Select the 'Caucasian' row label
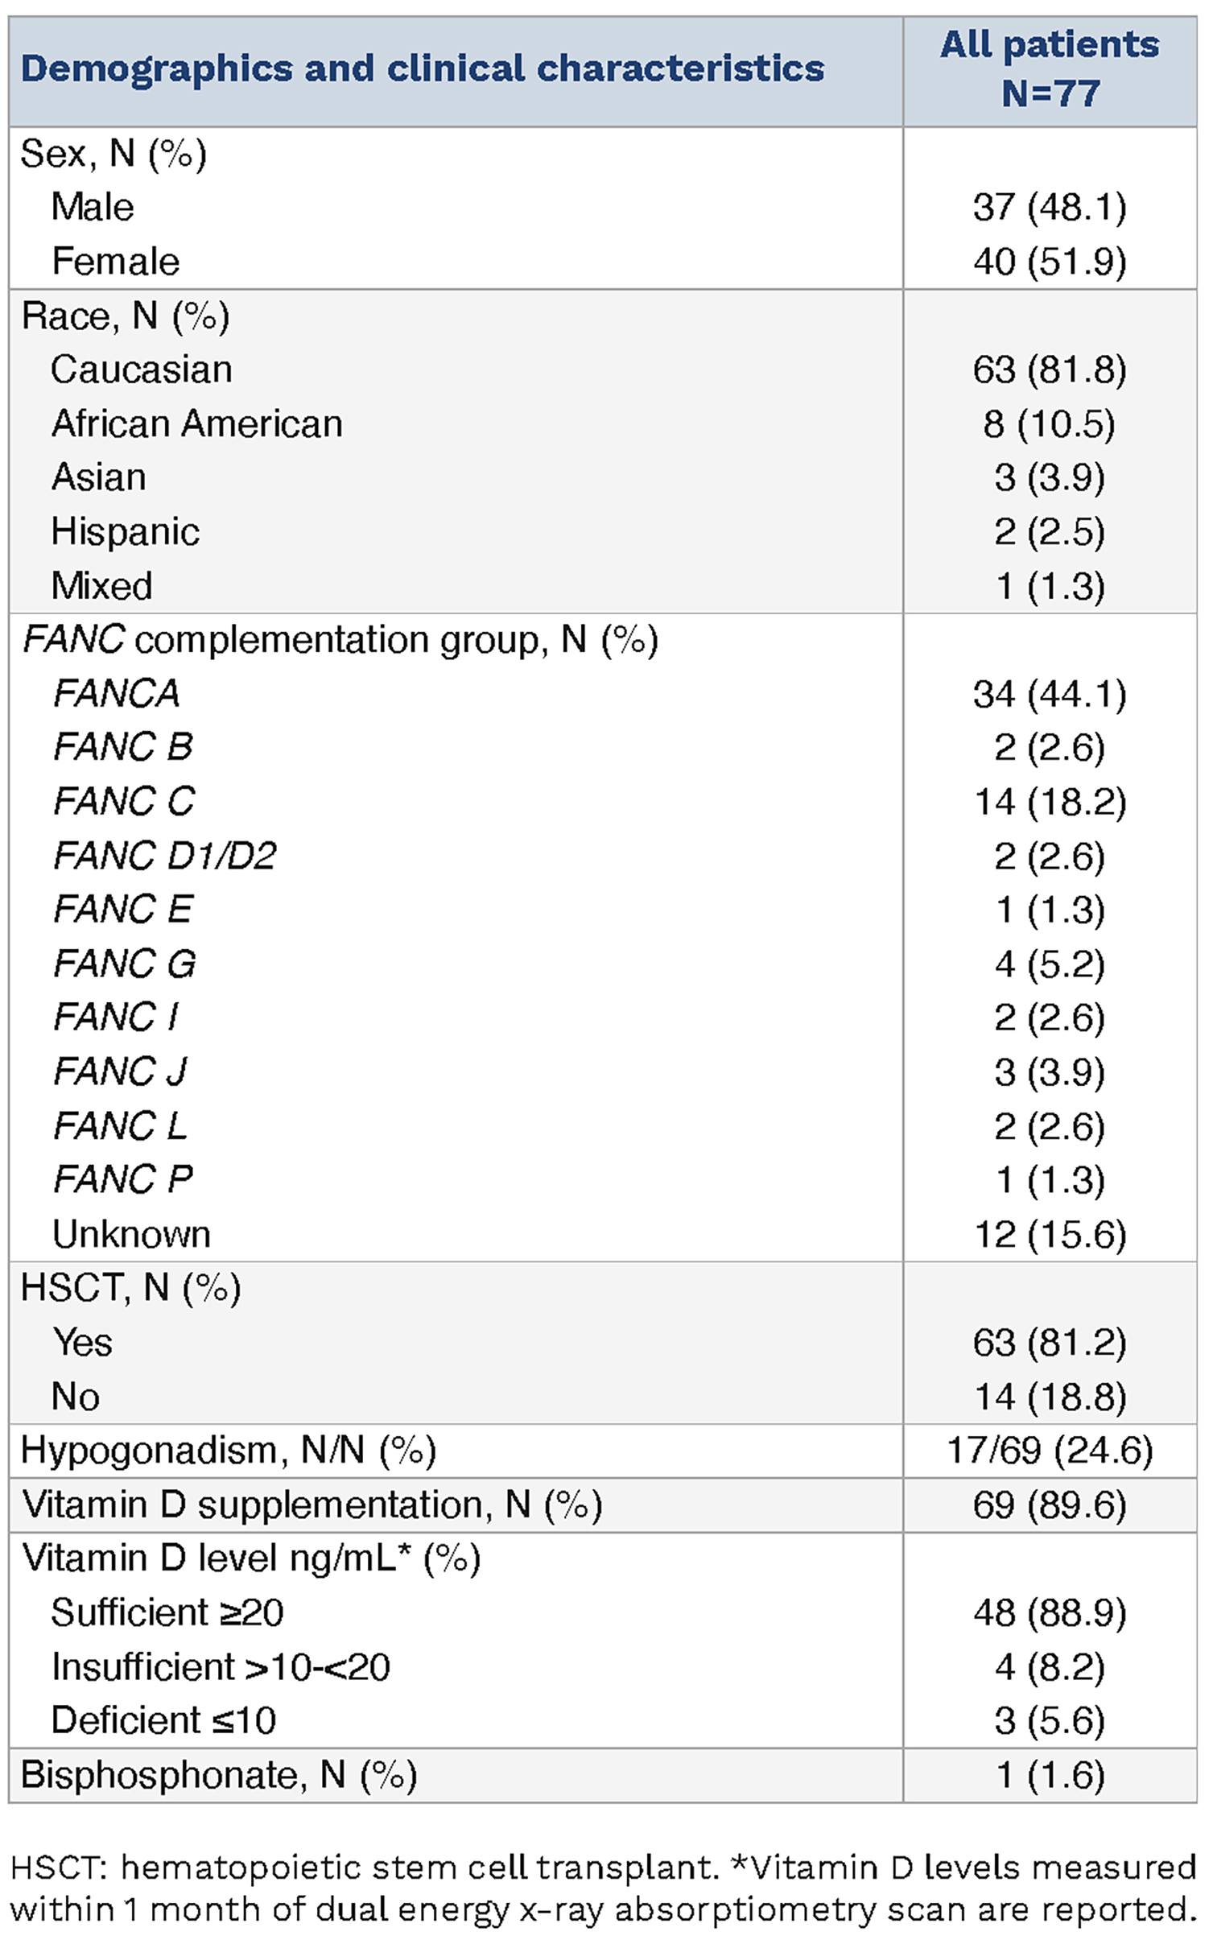This screenshot has width=1213, height=1936. [142, 370]
